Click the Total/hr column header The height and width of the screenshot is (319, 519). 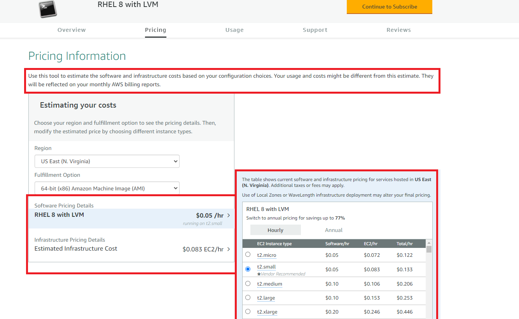(405, 244)
